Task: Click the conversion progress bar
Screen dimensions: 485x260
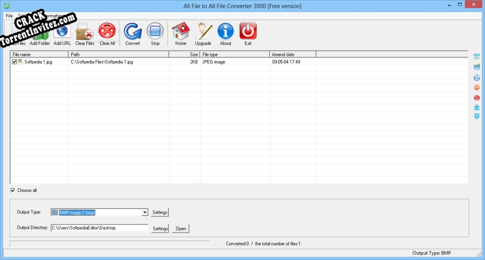Action: tap(110, 243)
